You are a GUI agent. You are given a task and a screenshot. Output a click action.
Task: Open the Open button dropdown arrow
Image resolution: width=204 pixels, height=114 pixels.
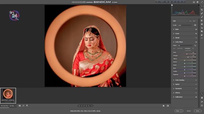point(182,111)
